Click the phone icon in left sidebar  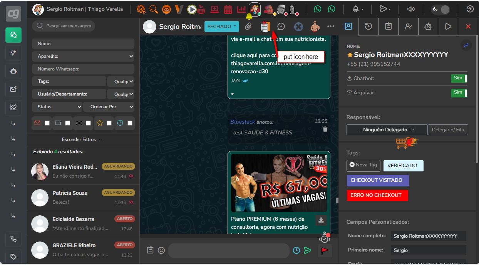(13, 239)
